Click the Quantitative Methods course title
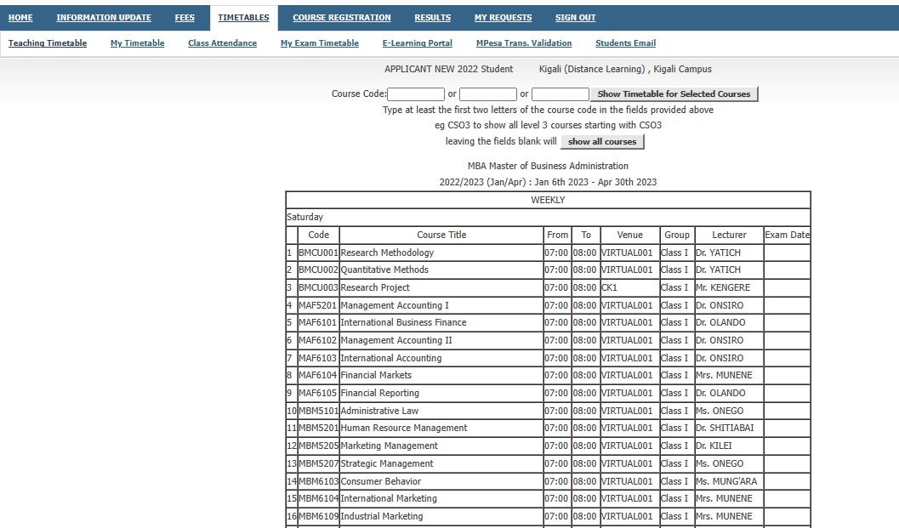This screenshot has width=899, height=528. (384, 270)
